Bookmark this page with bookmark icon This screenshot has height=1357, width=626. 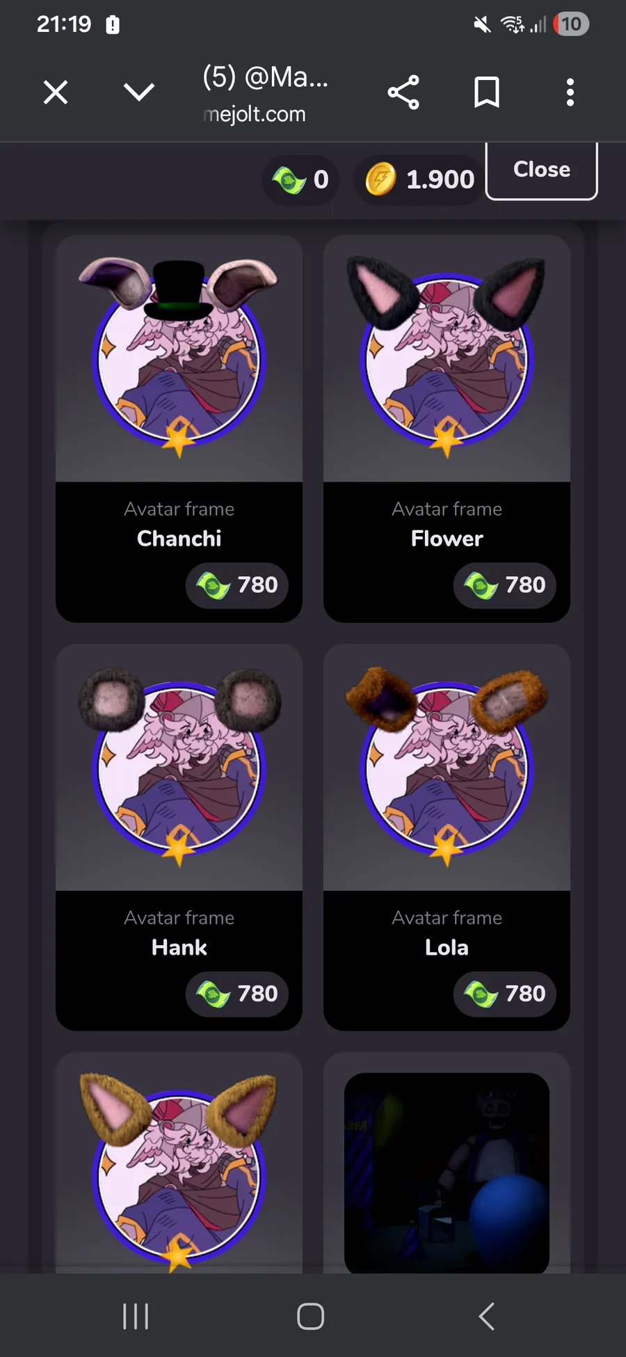[x=487, y=92]
